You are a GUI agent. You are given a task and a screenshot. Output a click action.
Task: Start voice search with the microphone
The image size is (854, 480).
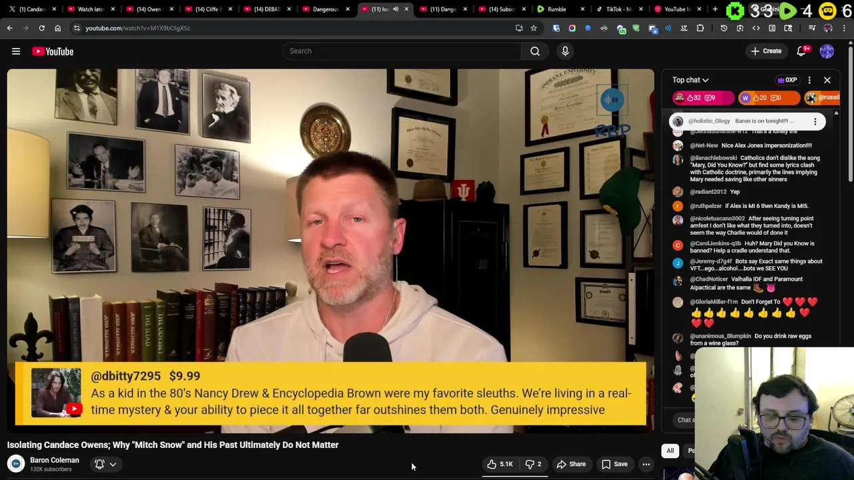click(565, 51)
